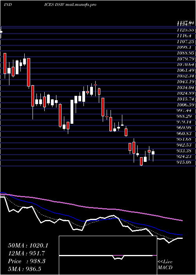Click the 1088.95 price level label

coord(185,53)
